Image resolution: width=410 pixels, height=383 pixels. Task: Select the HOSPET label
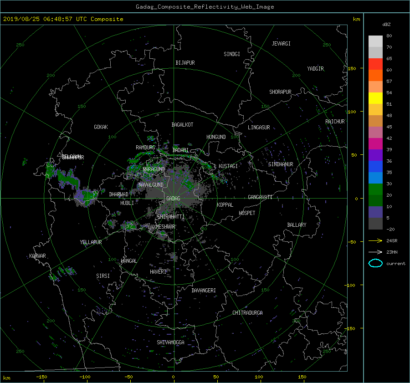[247, 213]
